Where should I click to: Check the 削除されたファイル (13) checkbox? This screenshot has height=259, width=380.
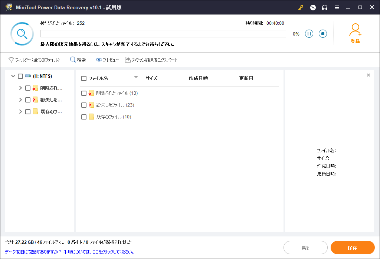(84, 93)
